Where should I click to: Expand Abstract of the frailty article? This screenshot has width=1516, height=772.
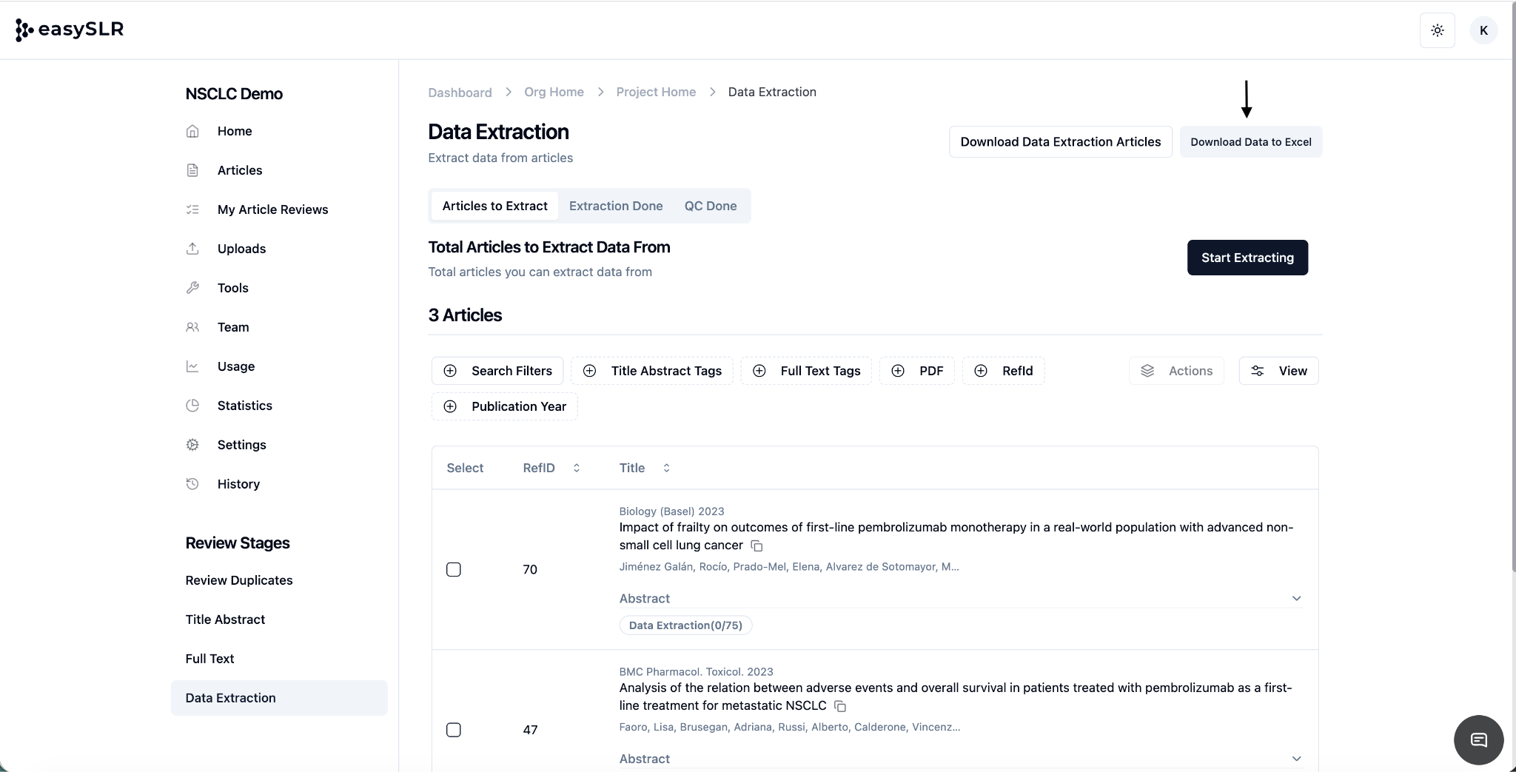(1296, 598)
